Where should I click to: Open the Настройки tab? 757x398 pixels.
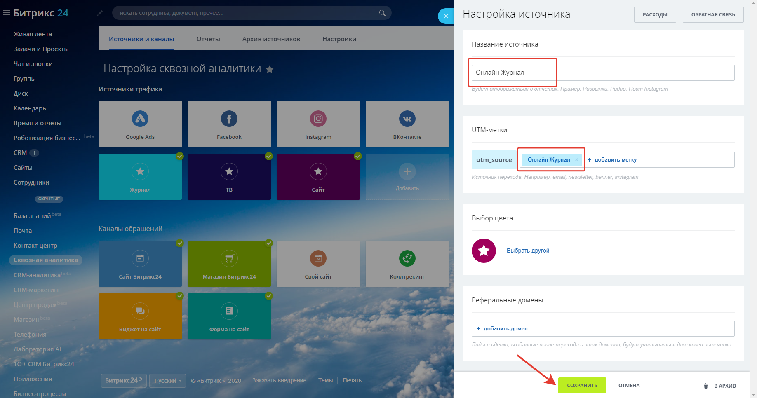[x=339, y=39]
